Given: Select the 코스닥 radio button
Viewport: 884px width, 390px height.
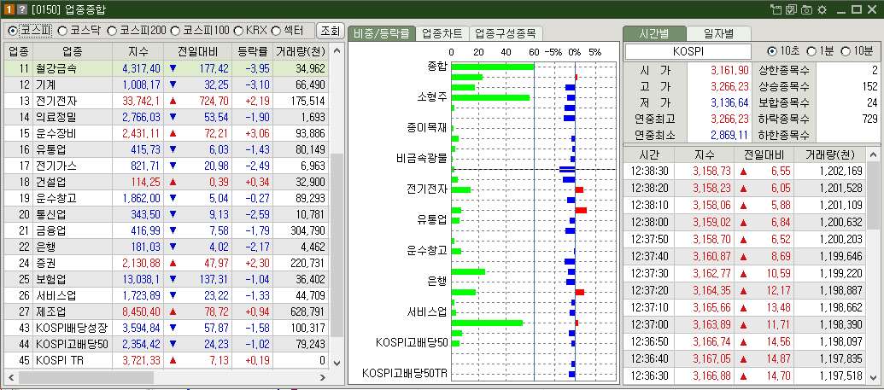Looking at the screenshot, I should tap(62, 31).
